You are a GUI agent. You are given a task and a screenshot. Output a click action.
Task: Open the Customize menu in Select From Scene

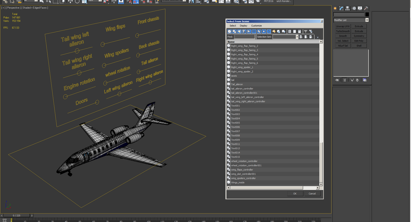[x=256, y=26]
